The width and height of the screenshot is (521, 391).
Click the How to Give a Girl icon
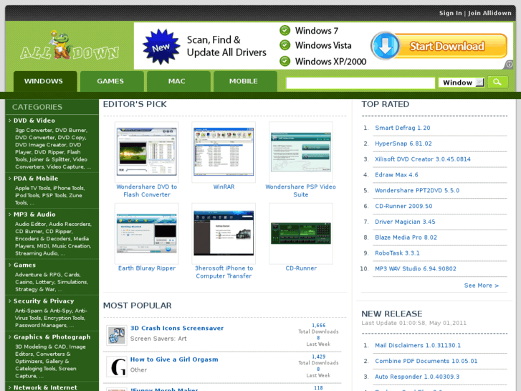(117, 367)
